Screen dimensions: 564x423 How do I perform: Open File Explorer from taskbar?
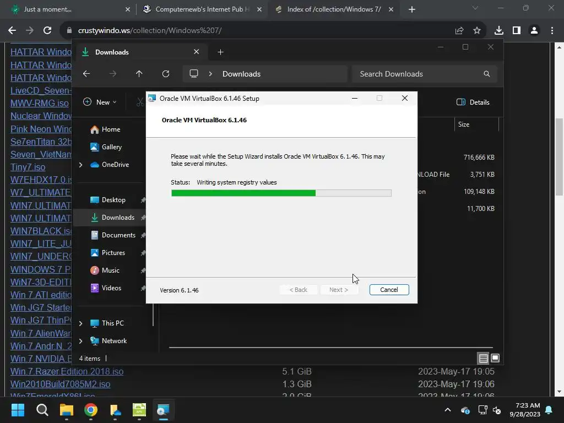67,410
